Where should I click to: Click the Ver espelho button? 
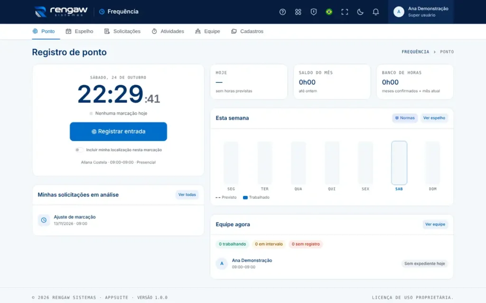(434, 118)
